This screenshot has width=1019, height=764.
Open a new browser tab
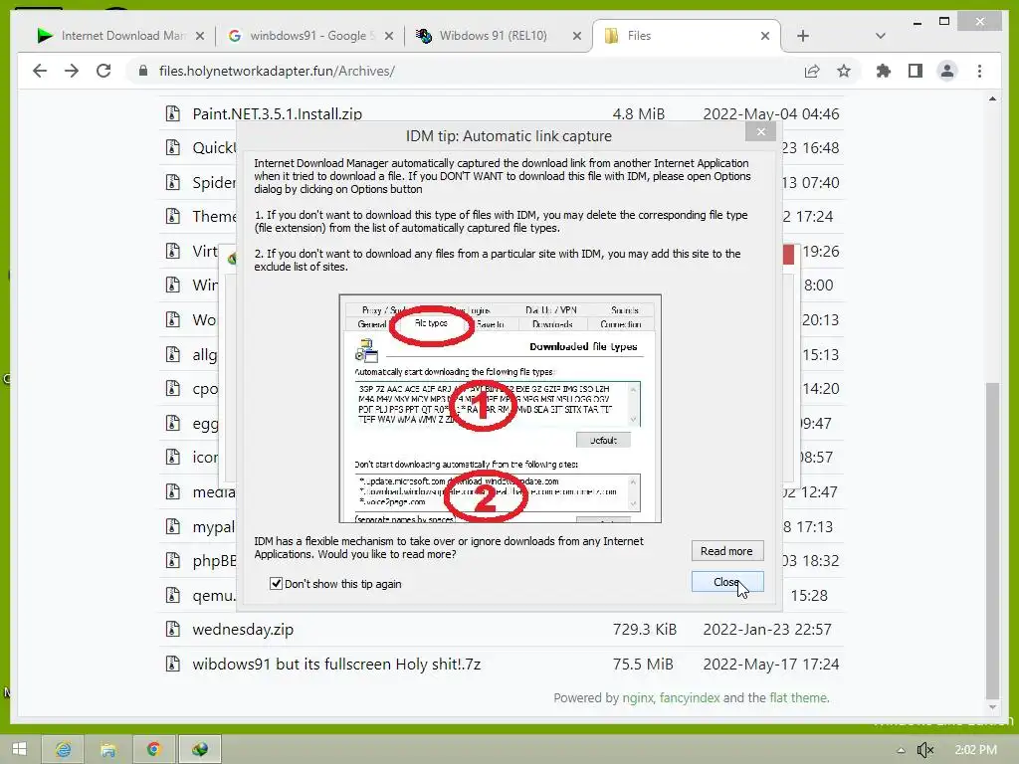pos(803,36)
